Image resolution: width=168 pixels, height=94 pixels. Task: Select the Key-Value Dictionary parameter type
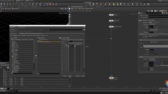pyautogui.click(x=17, y=63)
